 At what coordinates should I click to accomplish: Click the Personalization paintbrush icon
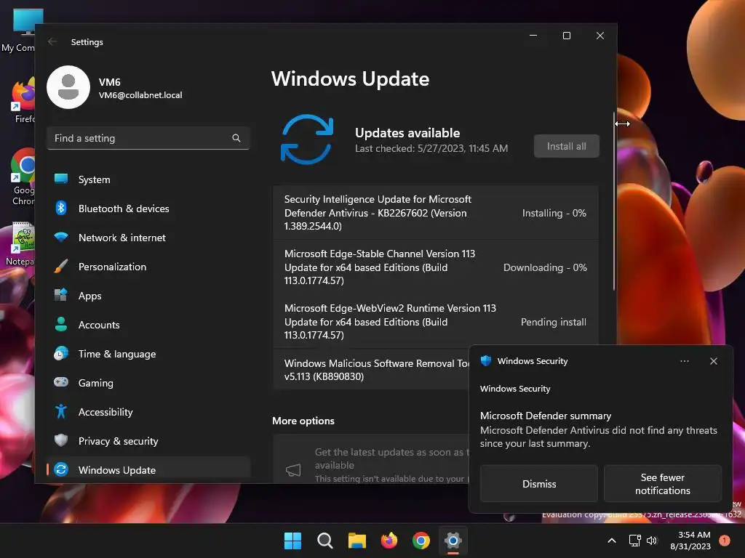61,266
